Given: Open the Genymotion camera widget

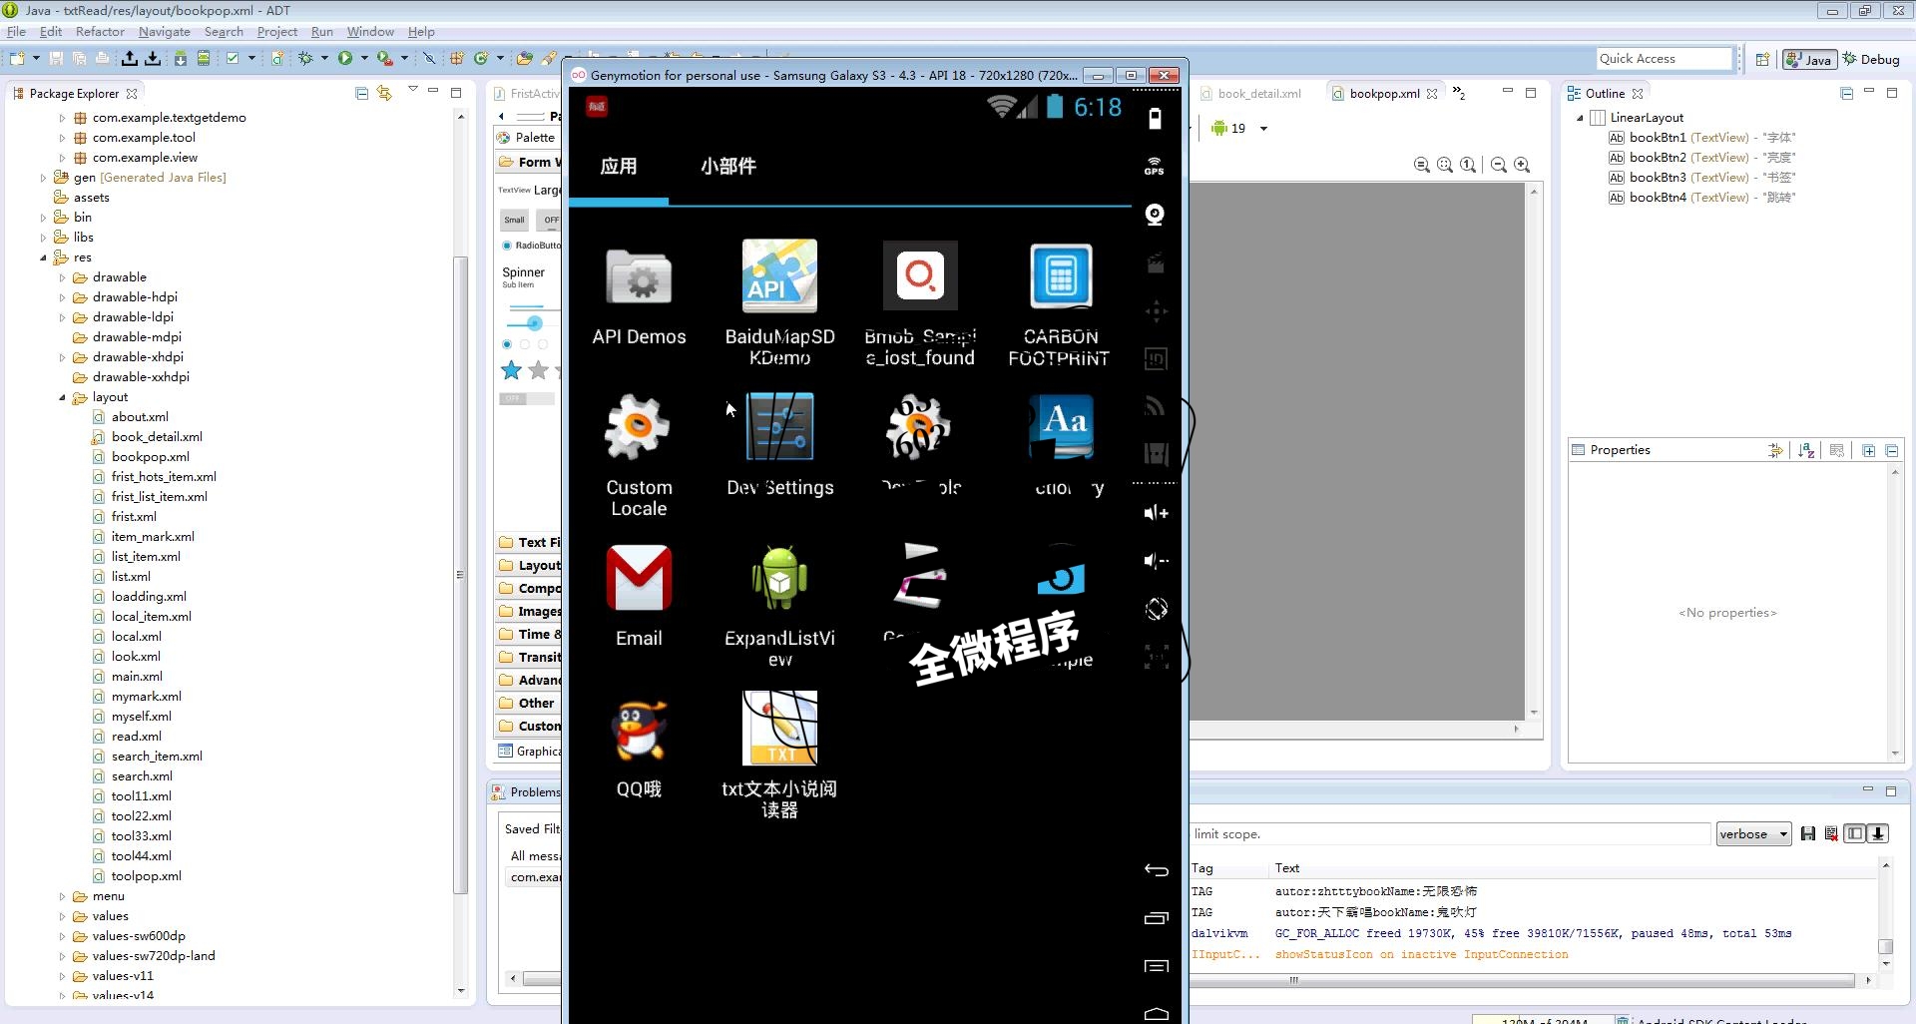Looking at the screenshot, I should pos(1155,215).
